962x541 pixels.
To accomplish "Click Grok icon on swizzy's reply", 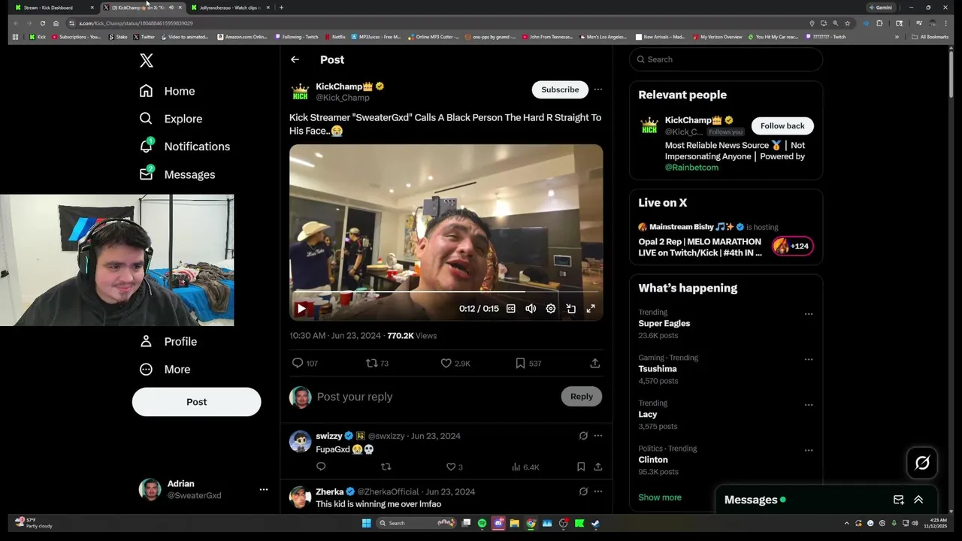I will tap(583, 436).
